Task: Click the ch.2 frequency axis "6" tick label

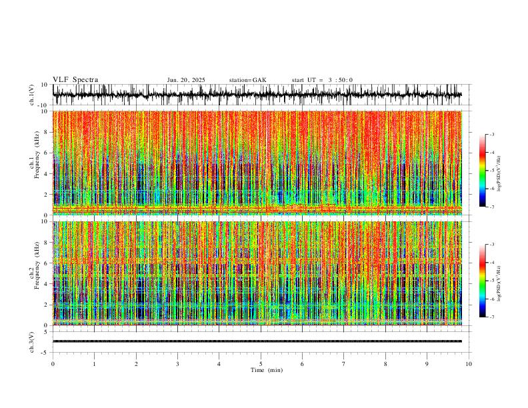Action: (x=47, y=263)
